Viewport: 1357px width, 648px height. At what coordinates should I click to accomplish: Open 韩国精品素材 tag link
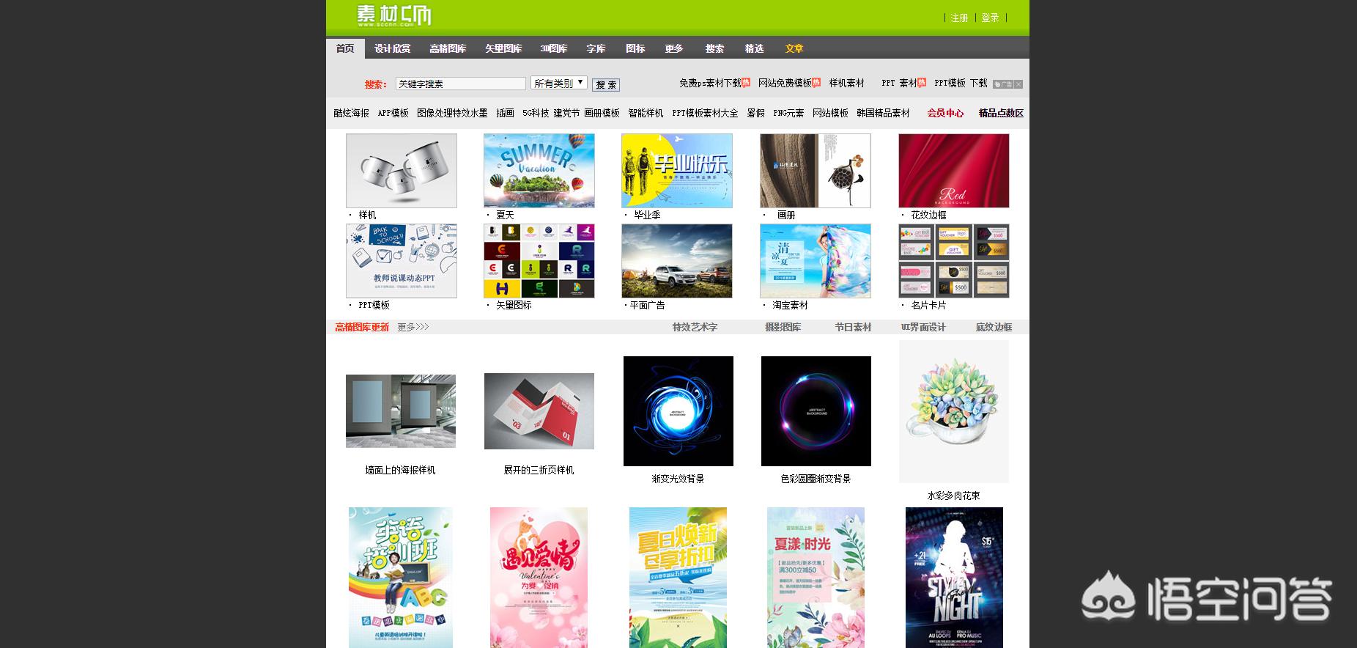[883, 113]
